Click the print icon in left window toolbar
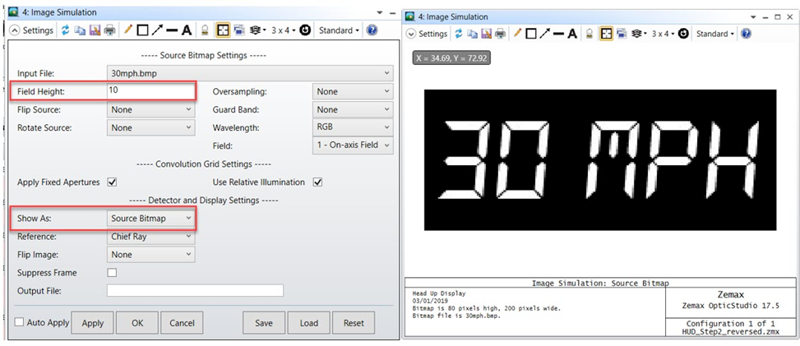This screenshot has width=800, height=346. pyautogui.click(x=109, y=30)
